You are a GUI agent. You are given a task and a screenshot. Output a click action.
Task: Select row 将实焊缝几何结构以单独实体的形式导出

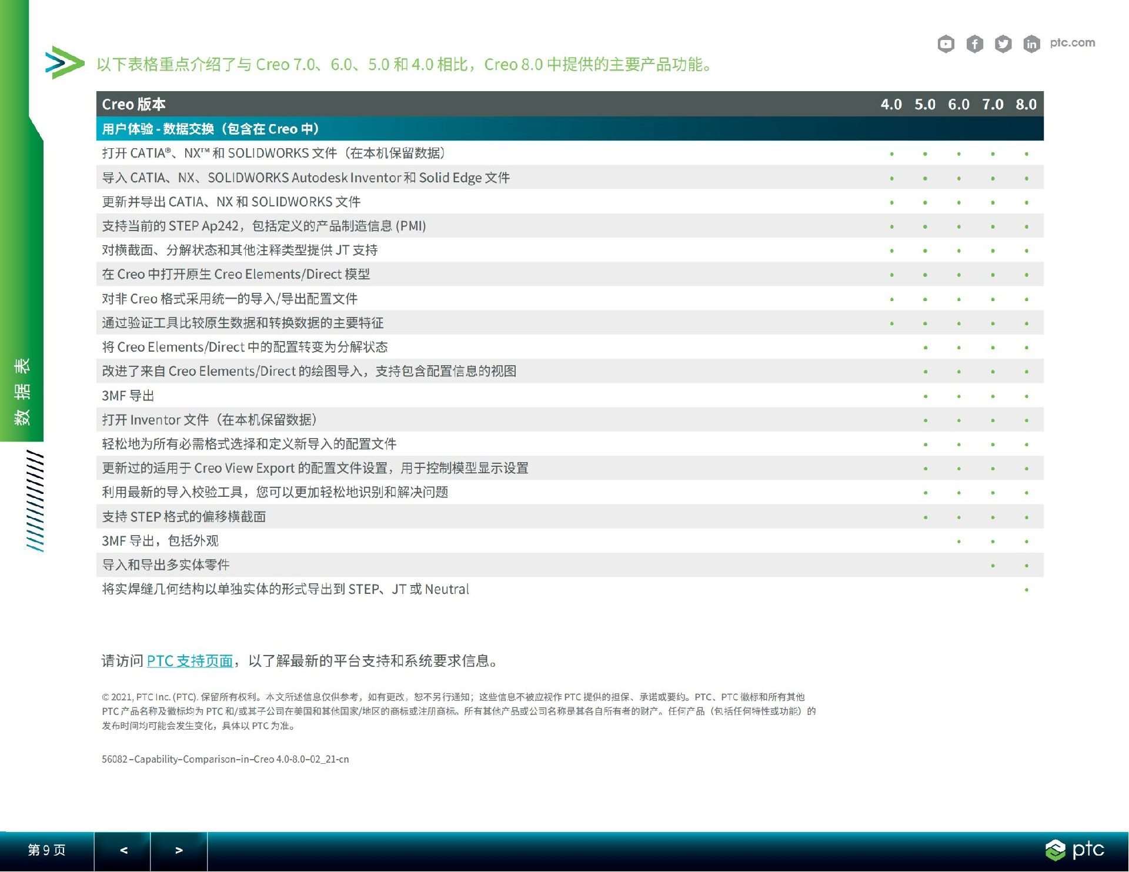570,589
